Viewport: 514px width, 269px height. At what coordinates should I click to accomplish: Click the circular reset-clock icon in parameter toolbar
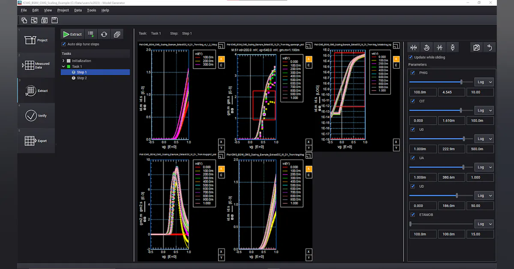coord(427,47)
